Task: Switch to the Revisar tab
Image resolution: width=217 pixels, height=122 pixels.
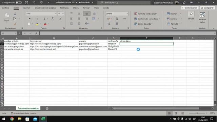Action: 86,8
